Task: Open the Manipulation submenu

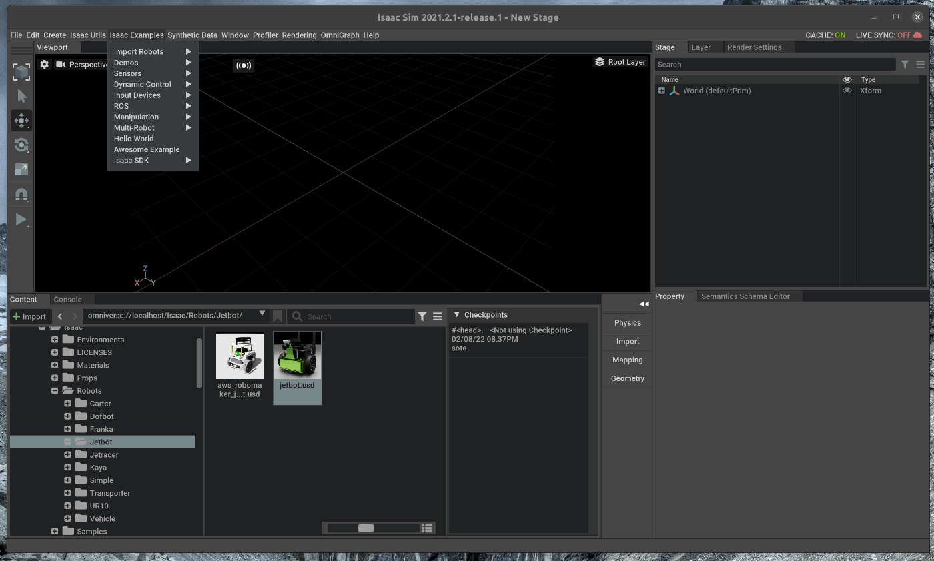Action: click(153, 117)
